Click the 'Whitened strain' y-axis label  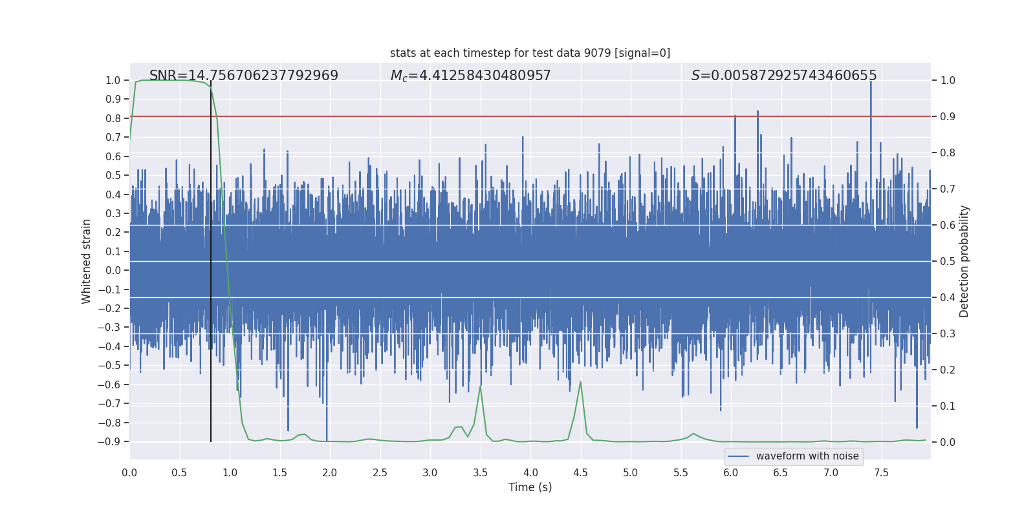[86, 261]
